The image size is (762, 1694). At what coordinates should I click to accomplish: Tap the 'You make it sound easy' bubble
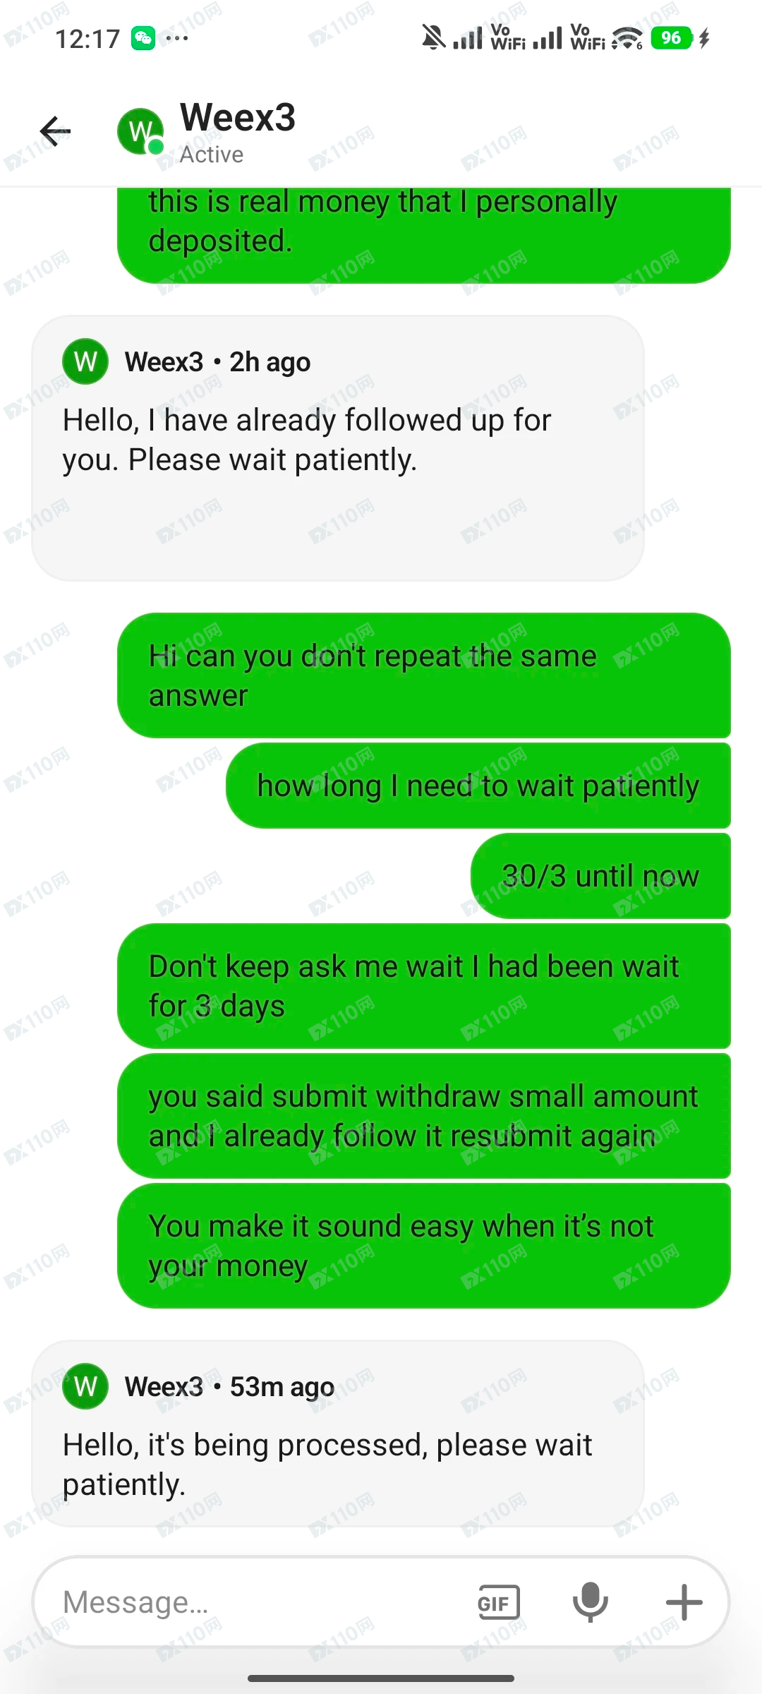coord(424,1246)
